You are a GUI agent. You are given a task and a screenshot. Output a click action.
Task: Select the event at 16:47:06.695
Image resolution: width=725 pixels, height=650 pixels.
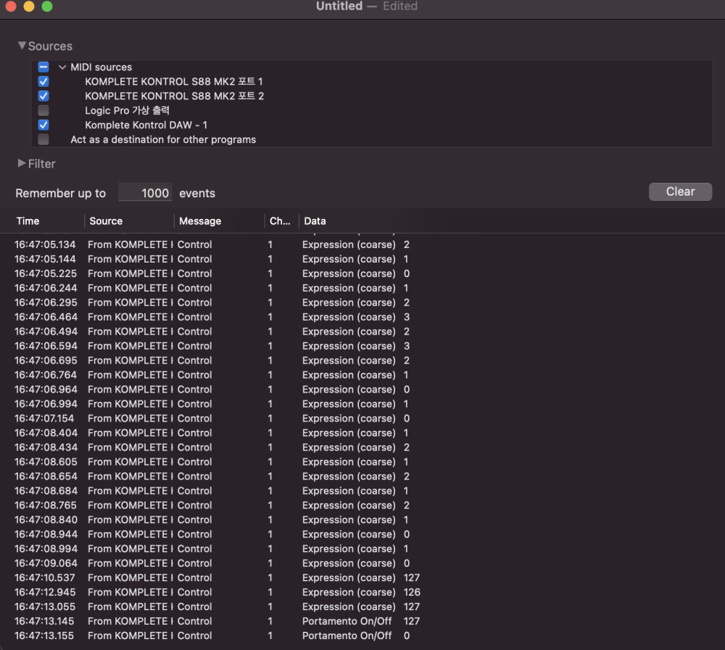coord(362,361)
